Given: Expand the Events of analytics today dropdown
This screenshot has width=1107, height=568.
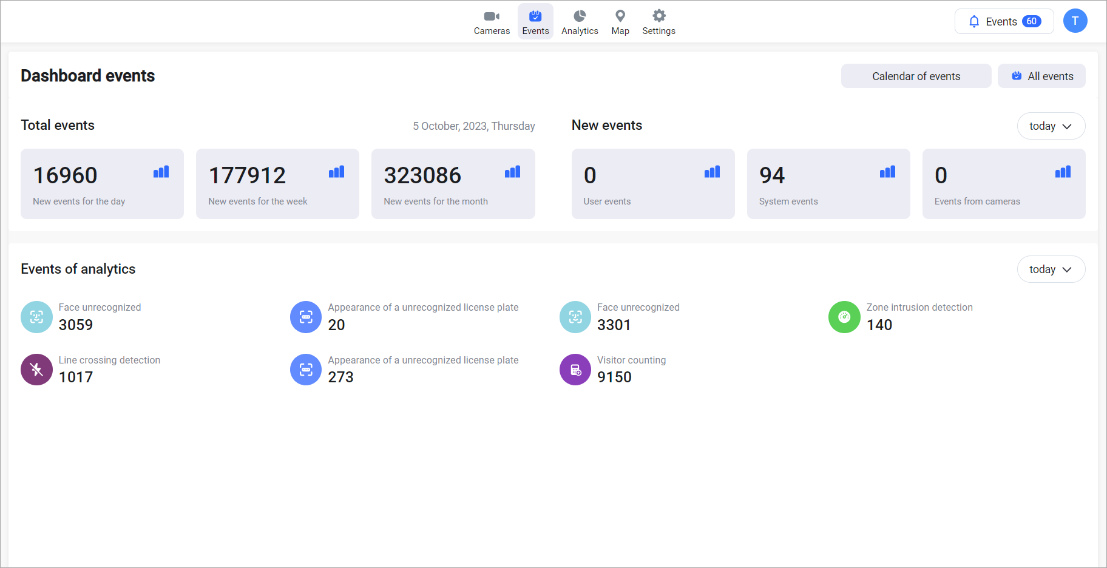Looking at the screenshot, I should click(x=1051, y=269).
